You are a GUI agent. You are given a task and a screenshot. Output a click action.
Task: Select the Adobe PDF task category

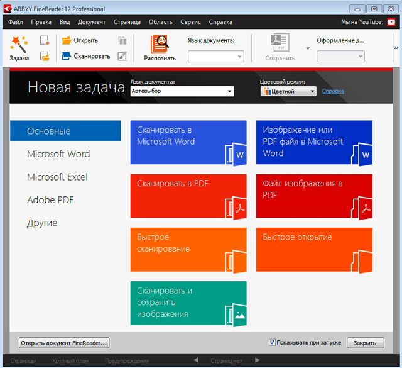[x=50, y=200]
